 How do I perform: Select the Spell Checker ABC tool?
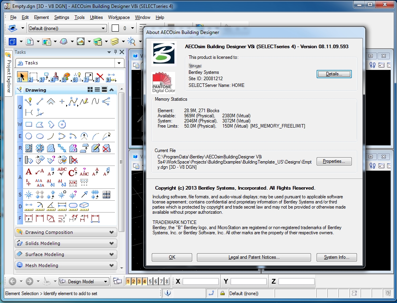click(62, 172)
